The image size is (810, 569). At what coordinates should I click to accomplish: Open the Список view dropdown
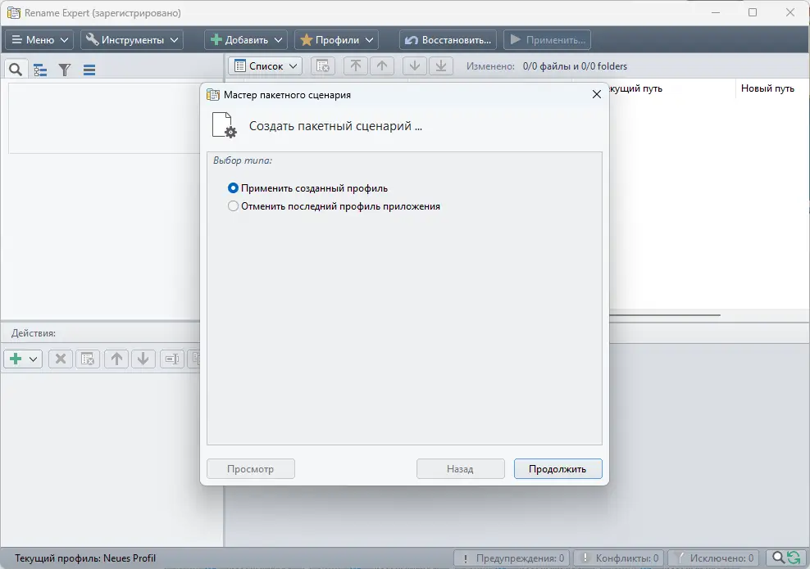(266, 66)
